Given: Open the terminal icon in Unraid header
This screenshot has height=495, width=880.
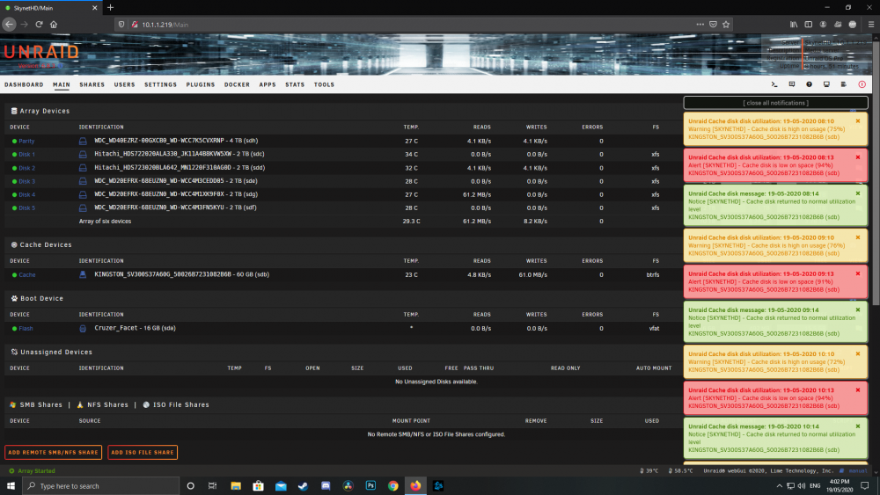Looking at the screenshot, I should tap(774, 84).
